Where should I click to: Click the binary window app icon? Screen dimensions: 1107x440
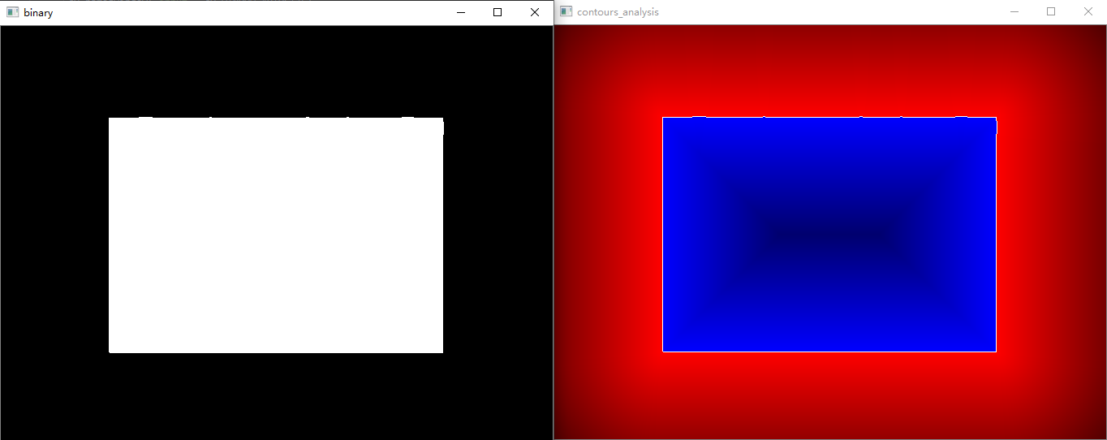13,12
